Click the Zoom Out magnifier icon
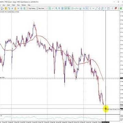 pyautogui.click(x=59, y=9)
